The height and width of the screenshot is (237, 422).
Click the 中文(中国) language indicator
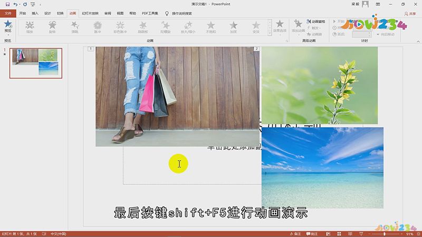coord(58,234)
